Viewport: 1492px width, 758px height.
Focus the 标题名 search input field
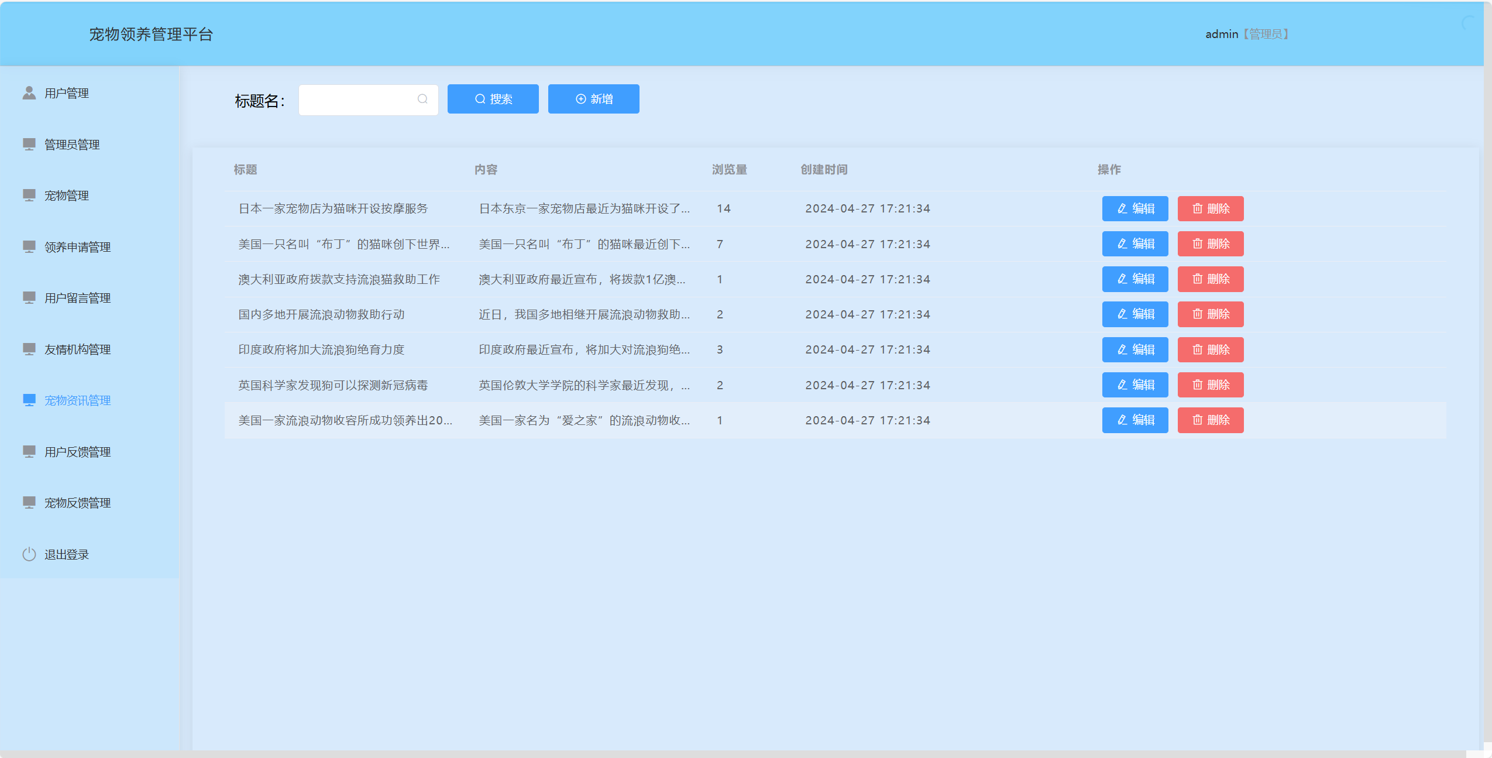pos(358,100)
